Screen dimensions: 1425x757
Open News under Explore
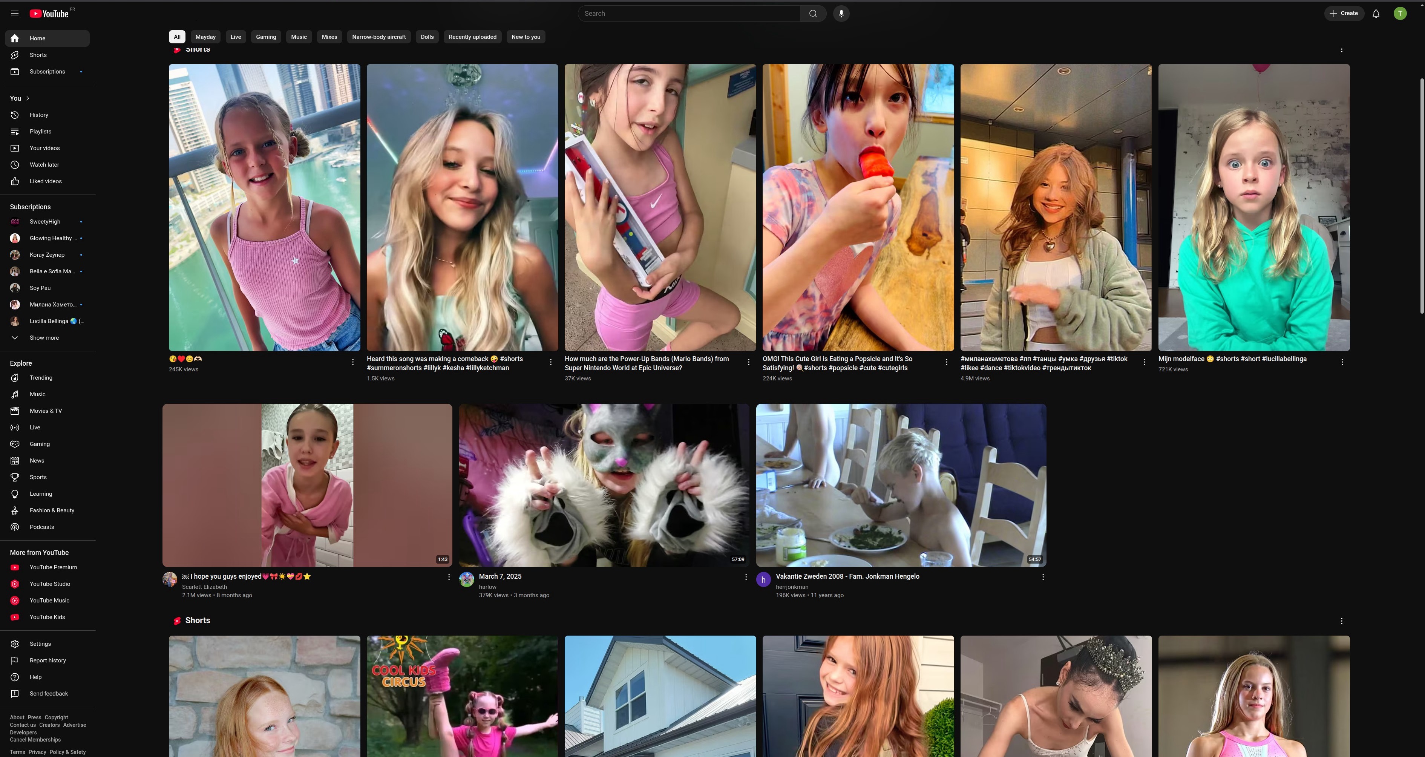click(47, 460)
